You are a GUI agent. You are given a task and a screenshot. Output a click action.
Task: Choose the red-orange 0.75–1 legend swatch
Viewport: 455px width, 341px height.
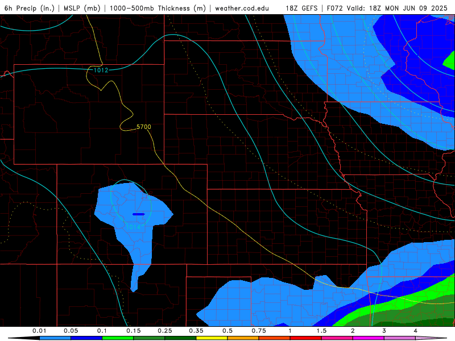click(275, 338)
